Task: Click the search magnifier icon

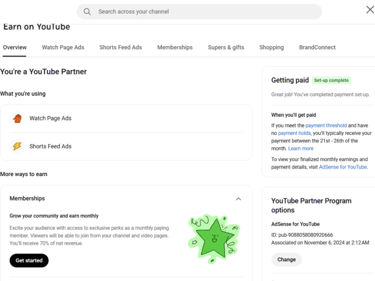Action: click(87, 12)
